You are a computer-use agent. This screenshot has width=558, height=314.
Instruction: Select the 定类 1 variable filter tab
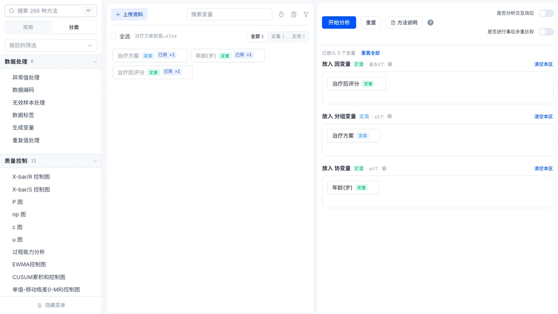coord(299,36)
